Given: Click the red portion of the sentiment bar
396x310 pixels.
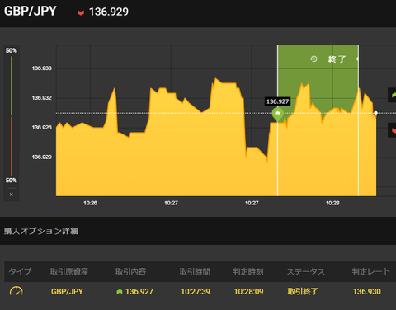Looking at the screenshot, I should (12, 146).
